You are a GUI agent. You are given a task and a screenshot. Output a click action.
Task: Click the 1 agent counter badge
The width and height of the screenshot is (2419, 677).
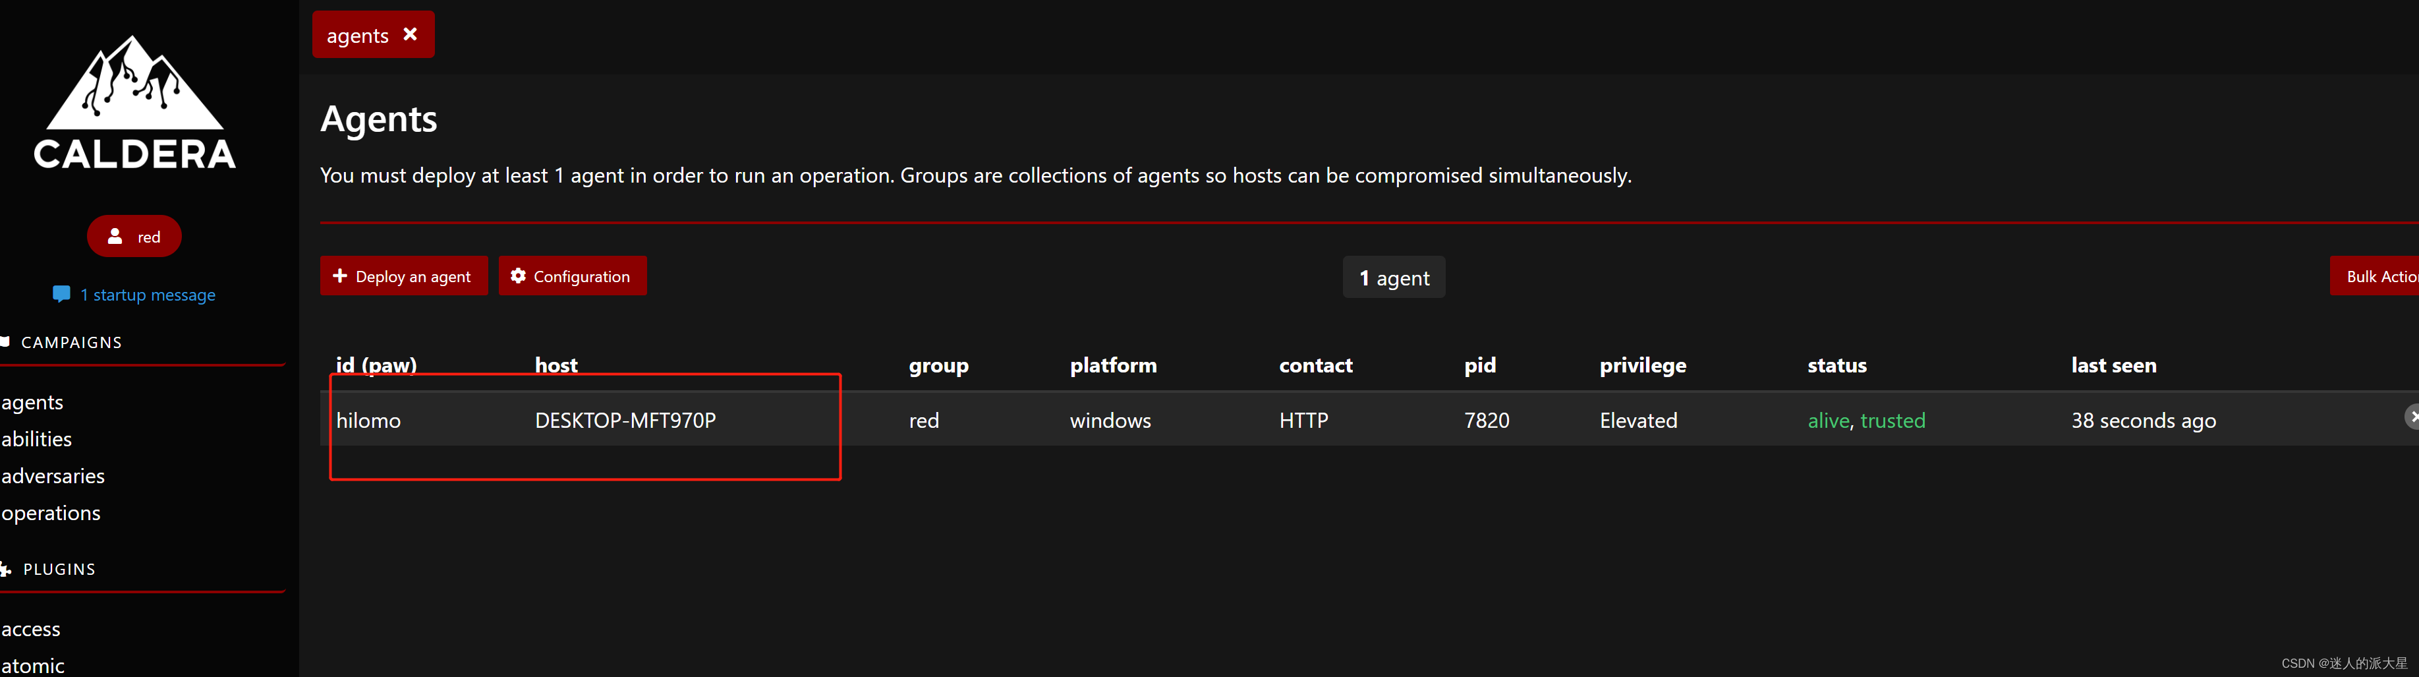tap(1394, 278)
